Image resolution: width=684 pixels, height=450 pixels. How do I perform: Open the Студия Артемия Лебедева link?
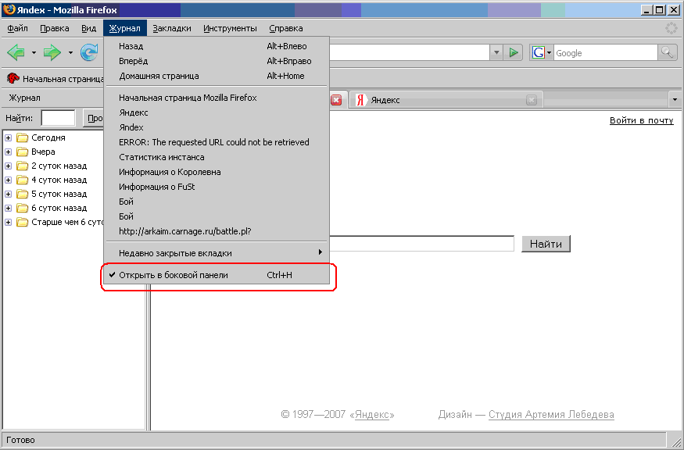point(551,415)
